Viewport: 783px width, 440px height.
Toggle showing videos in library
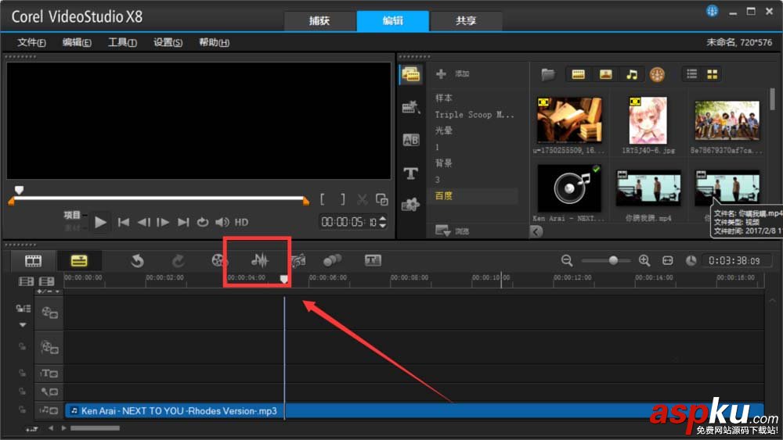[579, 75]
